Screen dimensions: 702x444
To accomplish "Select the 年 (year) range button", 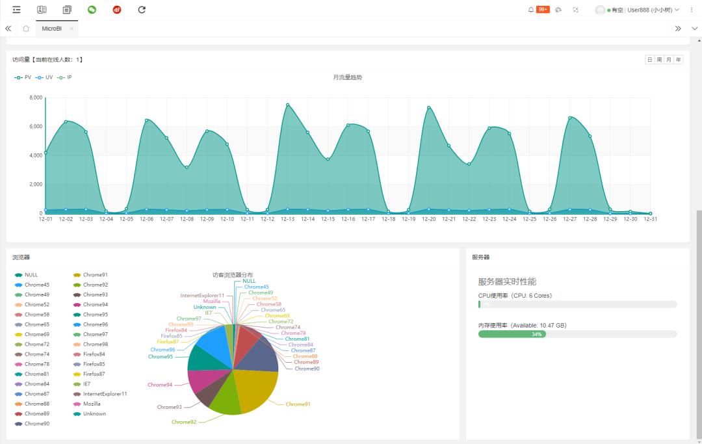I will pyautogui.click(x=679, y=60).
